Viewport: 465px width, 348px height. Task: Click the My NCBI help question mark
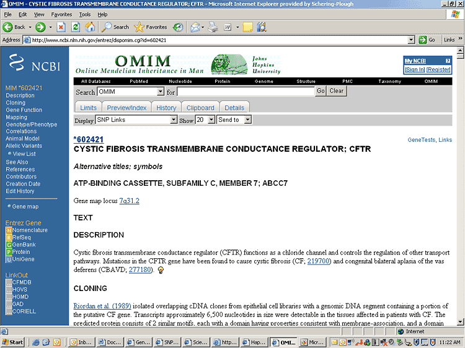[448, 61]
